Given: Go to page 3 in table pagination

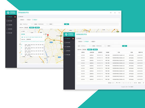Looking at the screenshot, I should tap(127, 83).
